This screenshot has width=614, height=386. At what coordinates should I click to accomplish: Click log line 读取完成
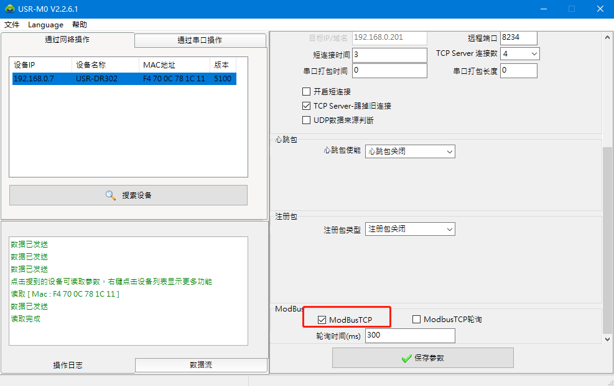point(26,319)
